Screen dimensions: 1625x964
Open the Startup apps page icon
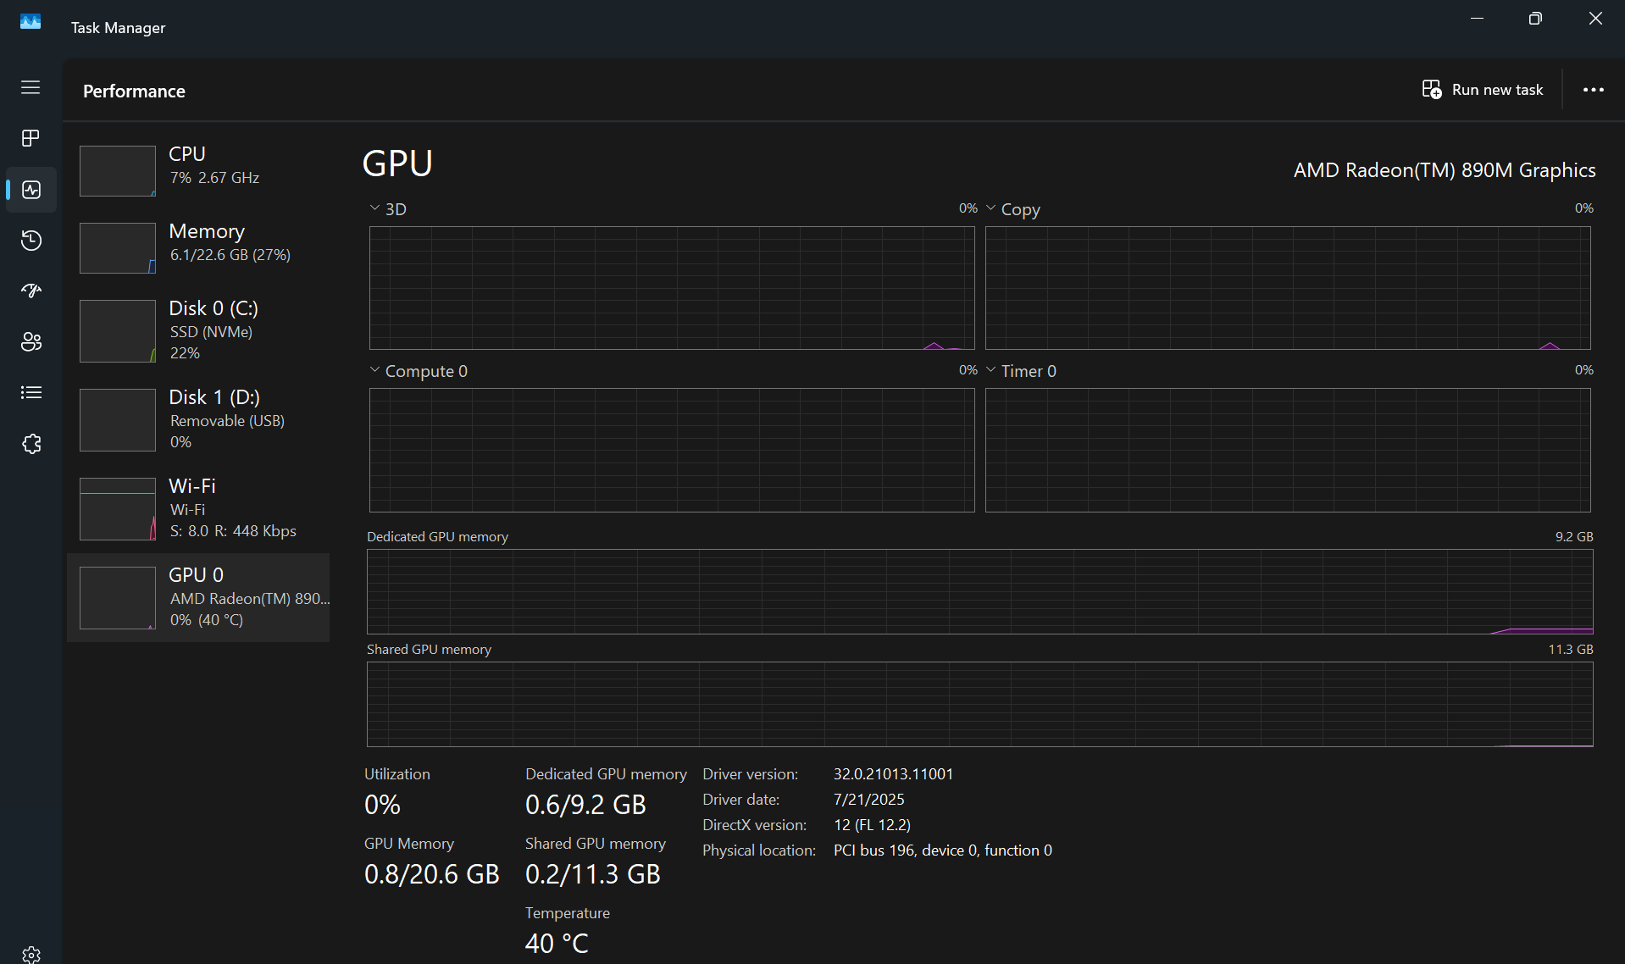[31, 291]
